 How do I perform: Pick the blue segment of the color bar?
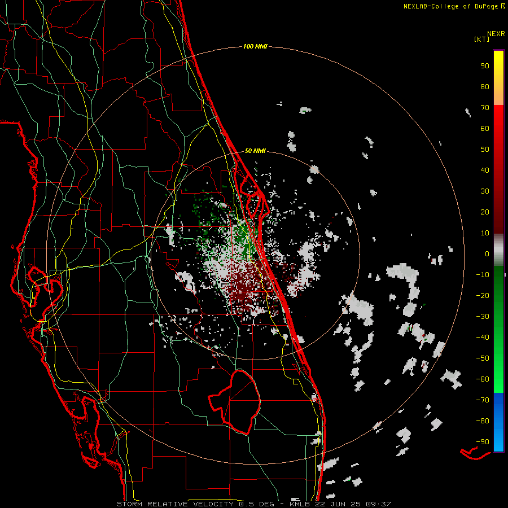pos(498,422)
